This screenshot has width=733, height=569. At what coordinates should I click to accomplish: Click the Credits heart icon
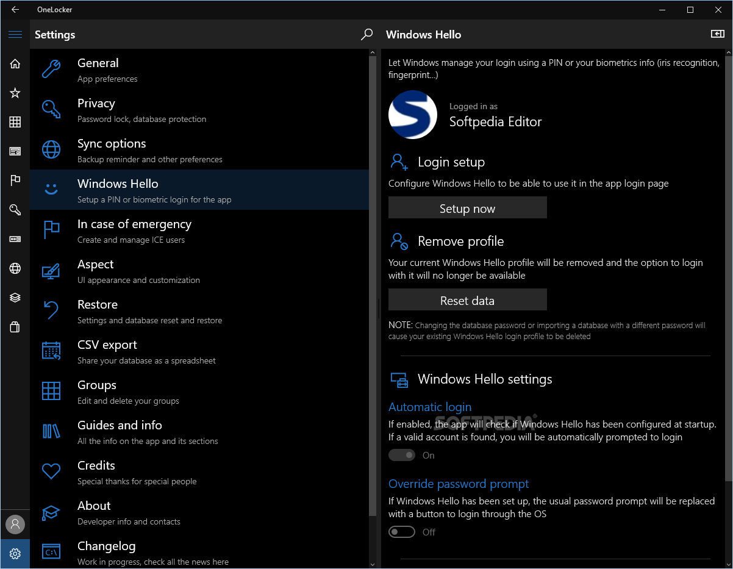(51, 471)
